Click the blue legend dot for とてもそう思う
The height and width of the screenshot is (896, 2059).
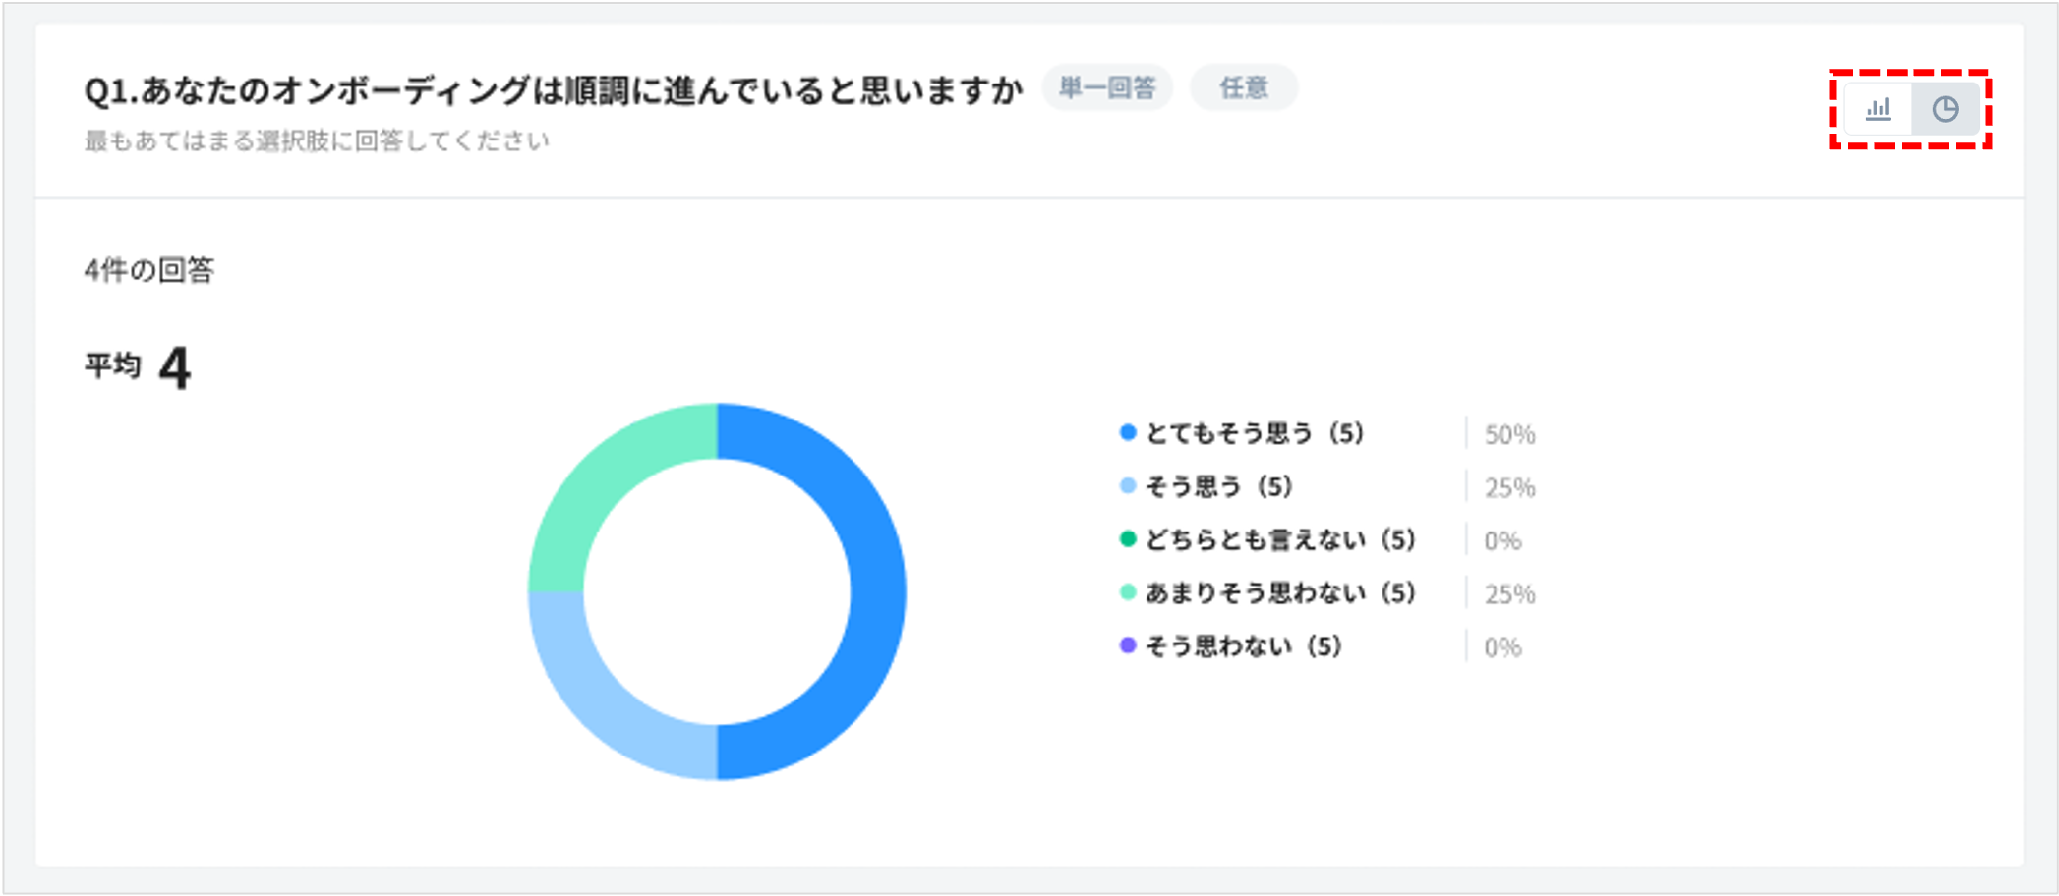point(1126,432)
